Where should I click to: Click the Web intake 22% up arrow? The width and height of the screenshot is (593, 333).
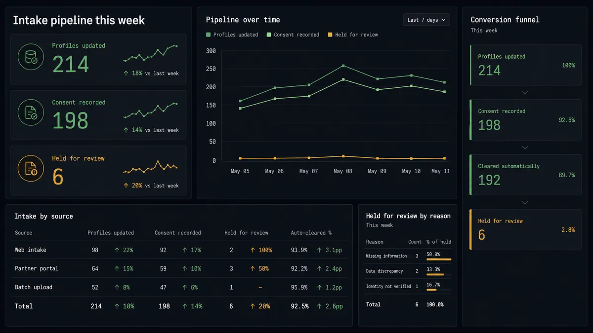pos(117,250)
